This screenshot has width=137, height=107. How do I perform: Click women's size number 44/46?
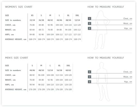[x=59, y=20]
